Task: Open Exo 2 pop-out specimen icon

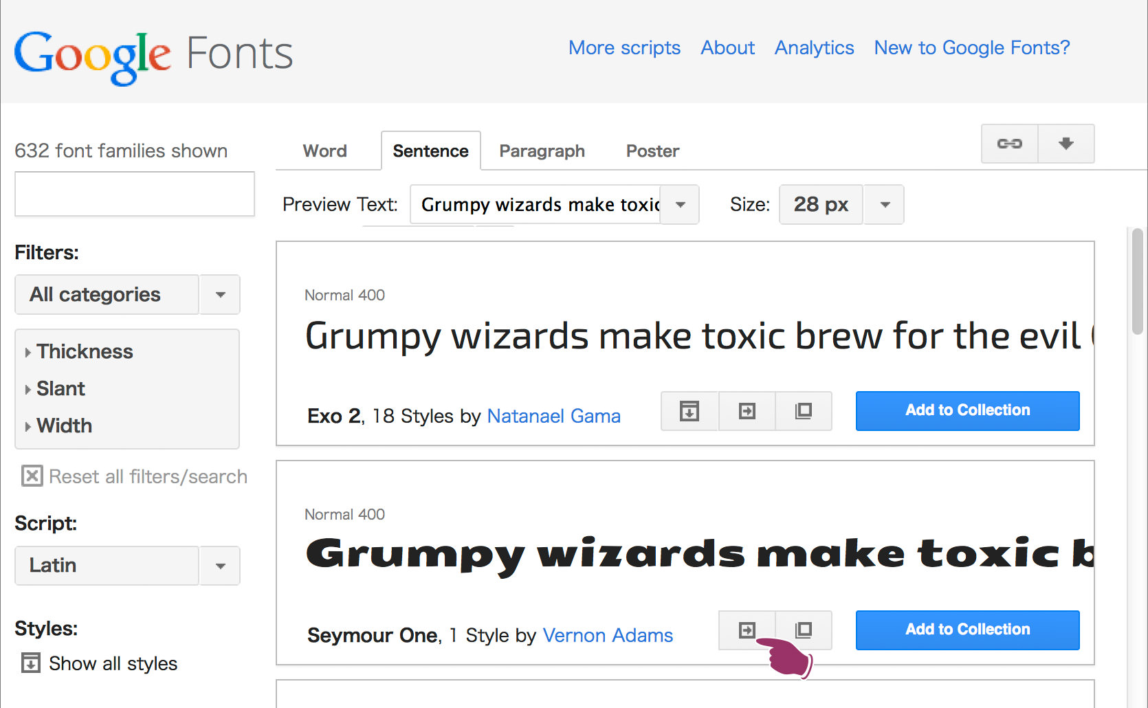Action: (x=804, y=411)
